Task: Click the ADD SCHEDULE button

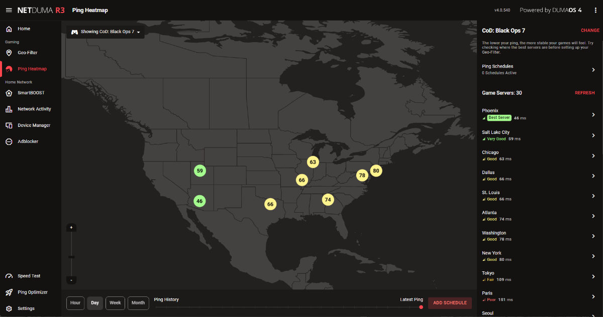Action: [x=450, y=303]
